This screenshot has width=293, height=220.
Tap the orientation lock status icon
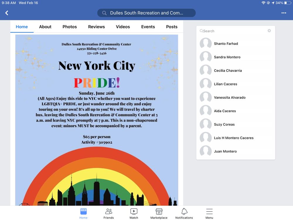click(268, 3)
